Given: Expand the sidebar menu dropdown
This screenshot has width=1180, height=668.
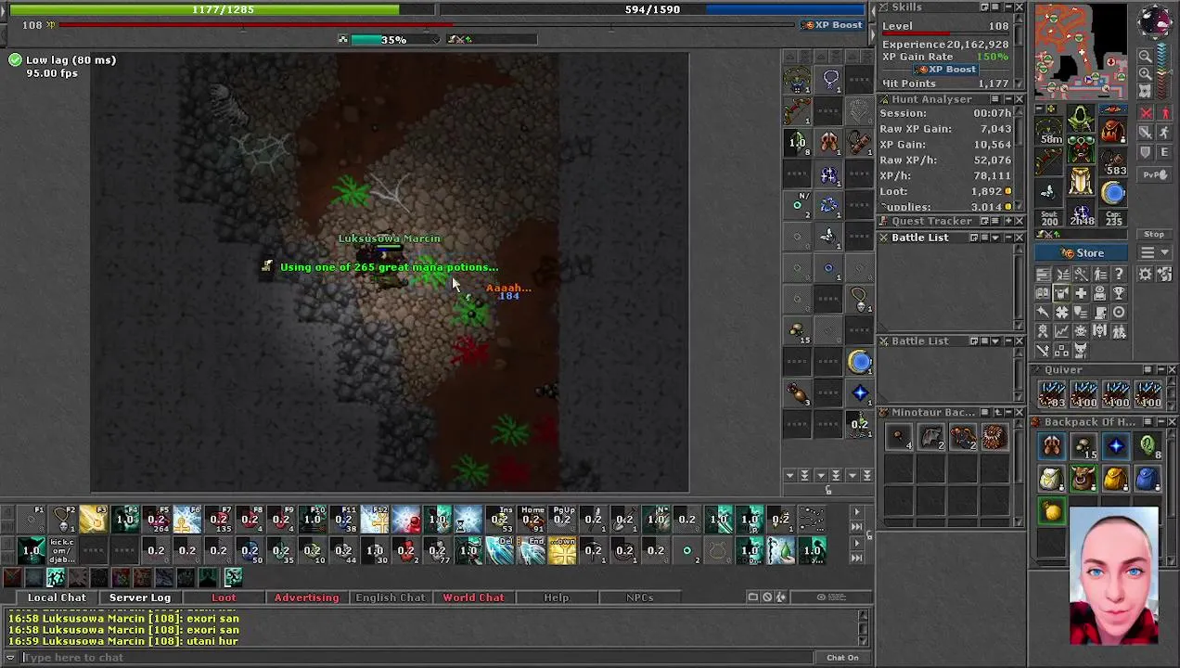Looking at the screenshot, I should click(x=1154, y=252).
